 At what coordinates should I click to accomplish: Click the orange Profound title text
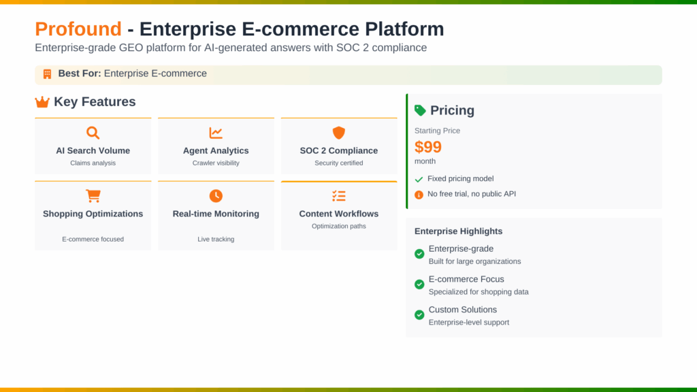point(78,29)
